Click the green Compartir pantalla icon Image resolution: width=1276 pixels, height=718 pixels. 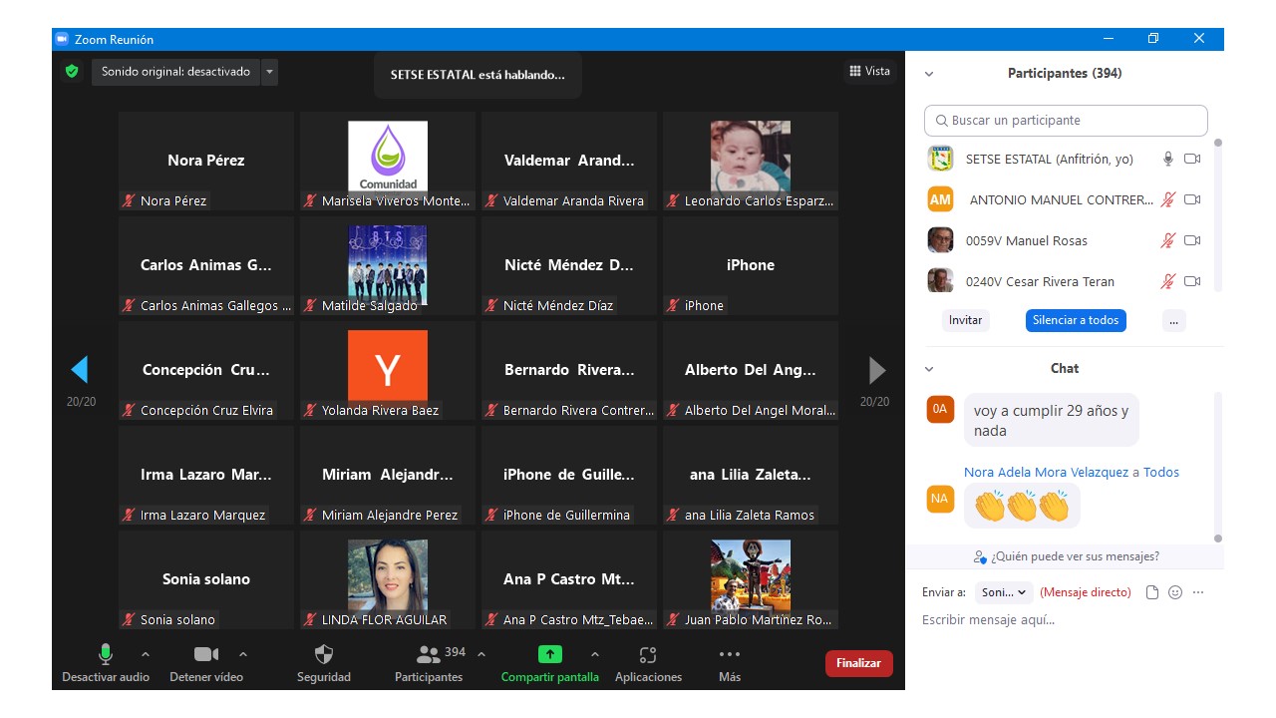[x=549, y=654]
